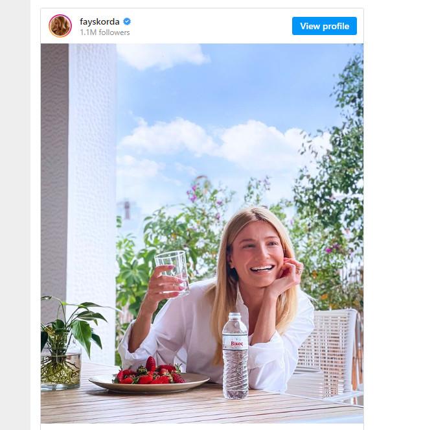This screenshot has height=430, width=423.
Task: Click the 1.1M followers text
Action: point(105,32)
